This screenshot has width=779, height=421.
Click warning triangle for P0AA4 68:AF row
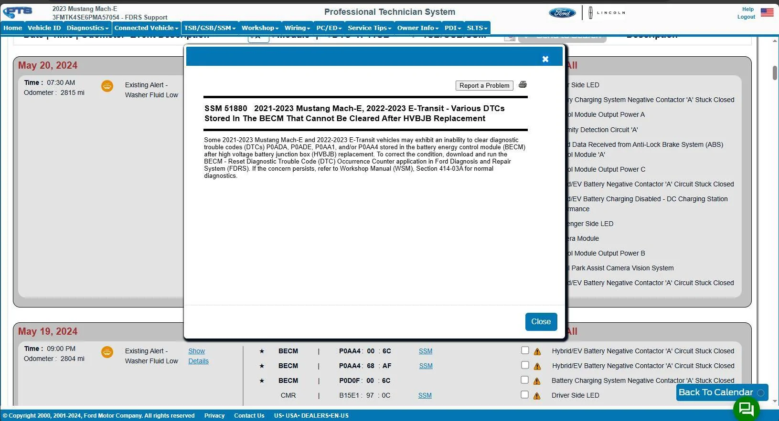click(x=537, y=367)
